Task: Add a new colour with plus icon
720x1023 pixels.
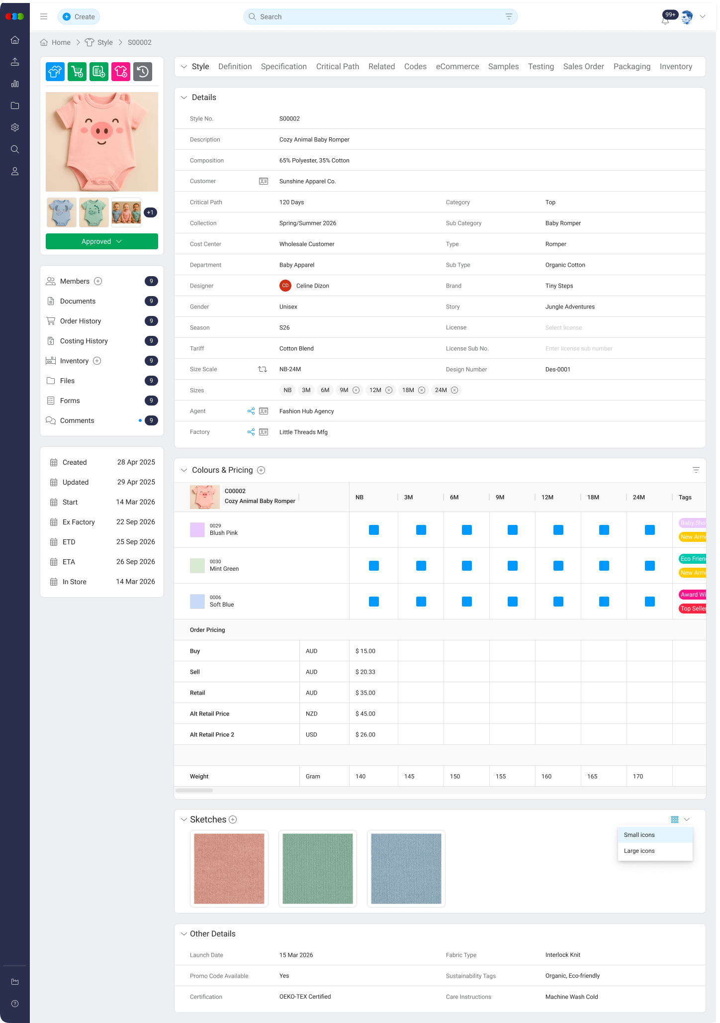Action: pos(261,470)
